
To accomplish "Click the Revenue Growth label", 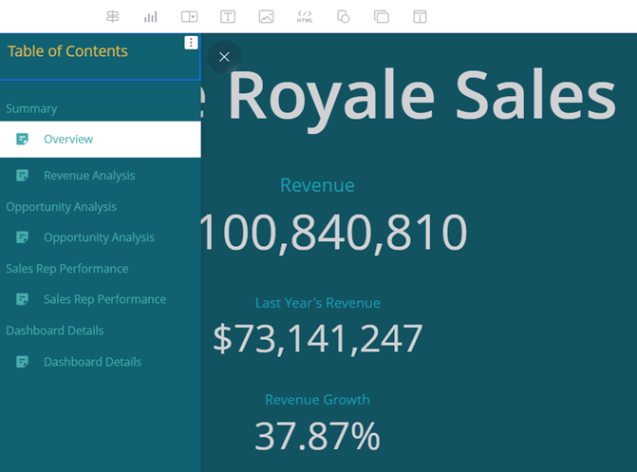I will tap(317, 400).
